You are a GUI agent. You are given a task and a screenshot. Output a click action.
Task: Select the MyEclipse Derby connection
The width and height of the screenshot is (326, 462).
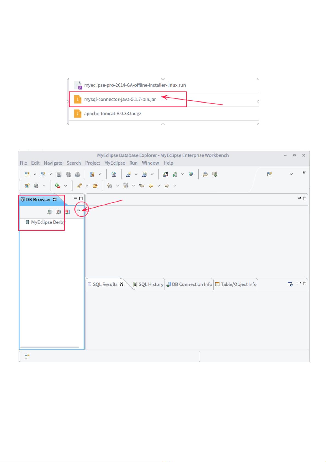pos(48,222)
